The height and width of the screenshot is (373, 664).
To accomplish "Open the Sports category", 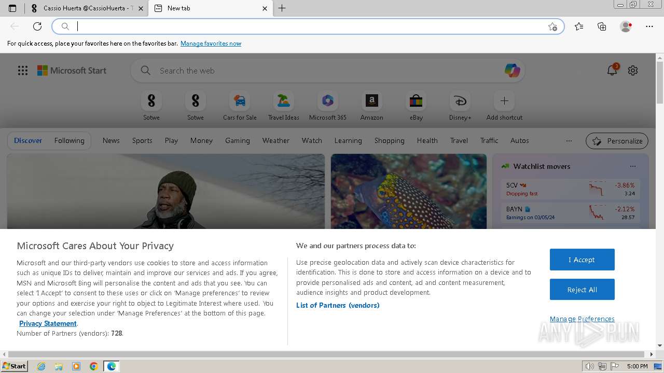I will pos(142,140).
